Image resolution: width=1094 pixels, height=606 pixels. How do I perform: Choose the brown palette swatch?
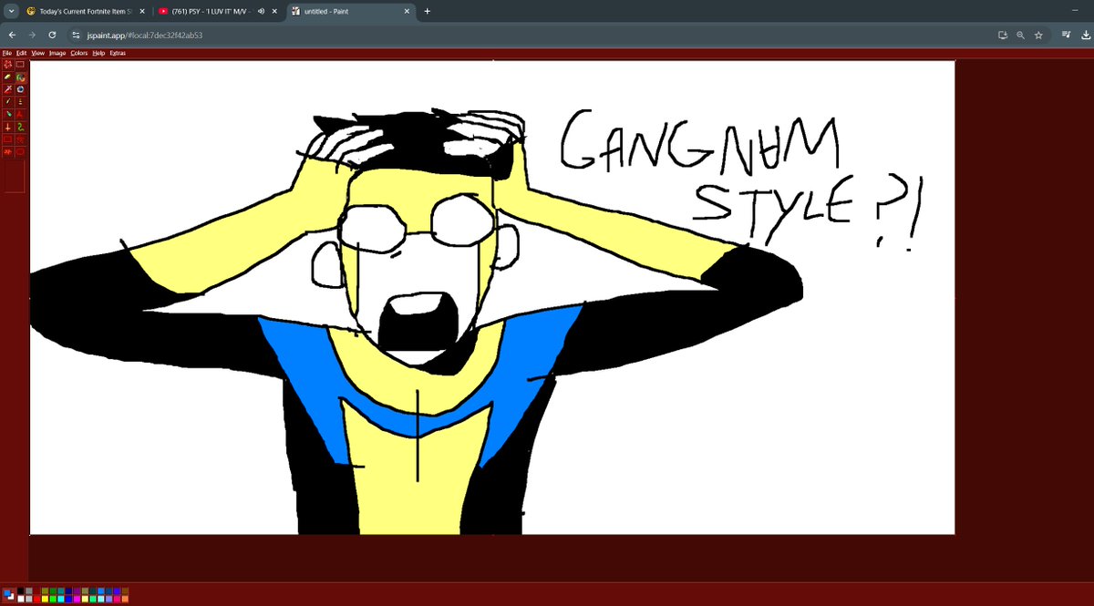[125, 591]
